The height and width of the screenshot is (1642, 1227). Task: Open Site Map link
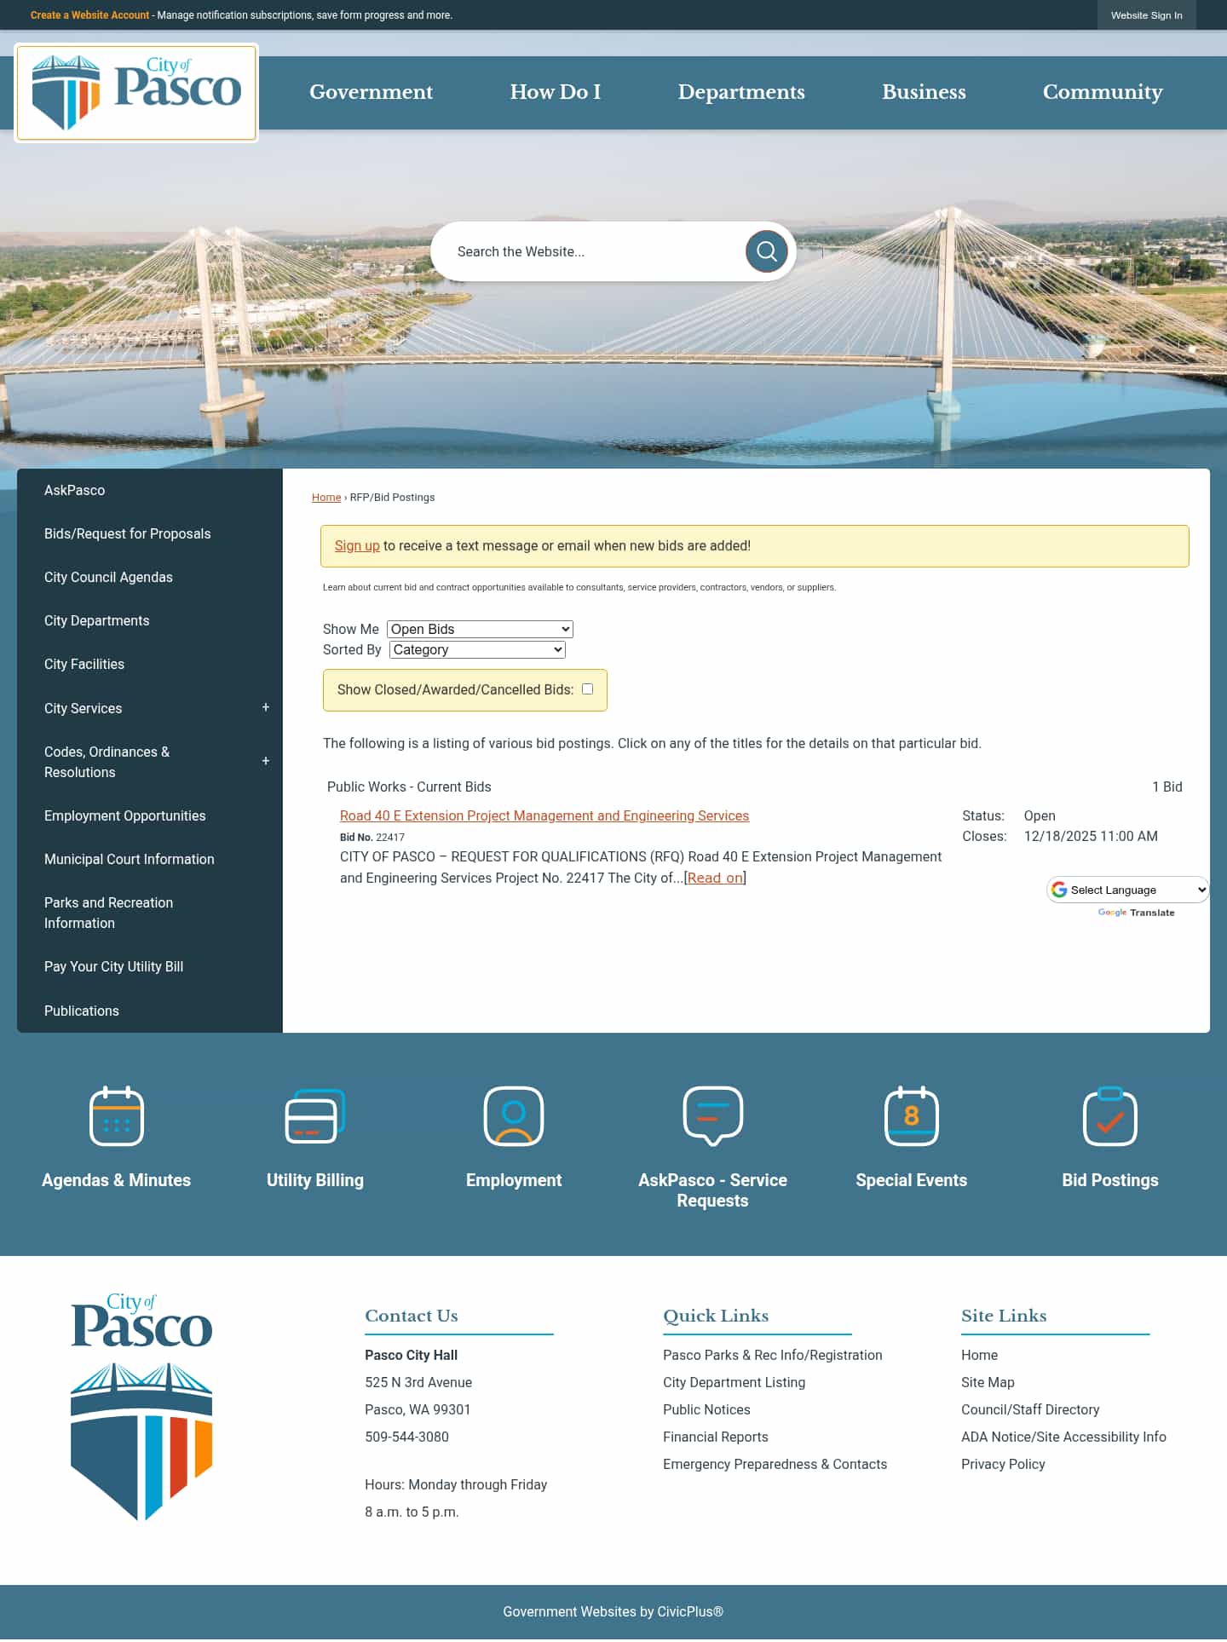coord(988,1383)
